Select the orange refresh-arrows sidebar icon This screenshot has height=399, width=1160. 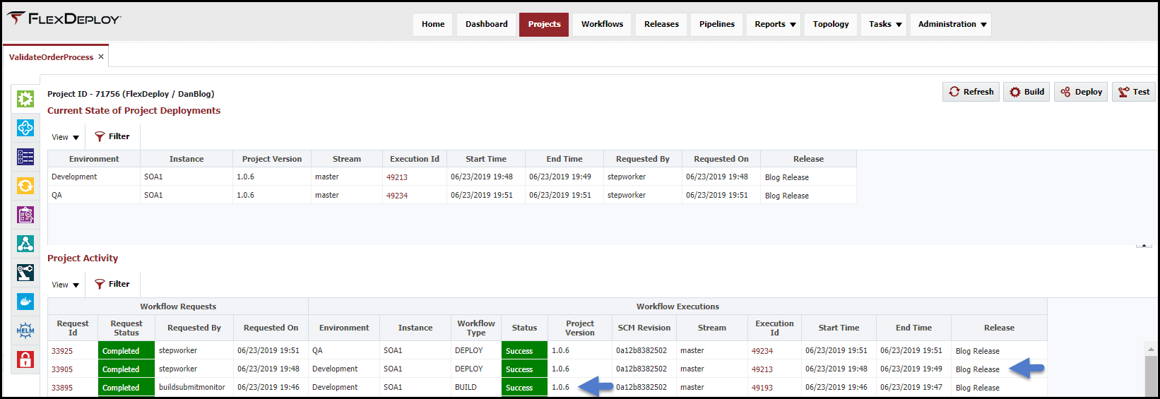(25, 186)
